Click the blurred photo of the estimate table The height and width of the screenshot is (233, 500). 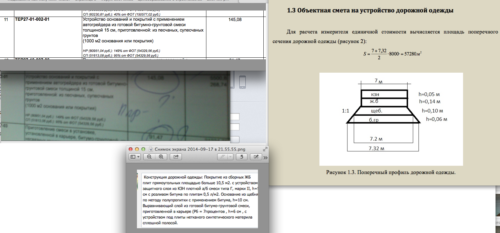pos(115,106)
